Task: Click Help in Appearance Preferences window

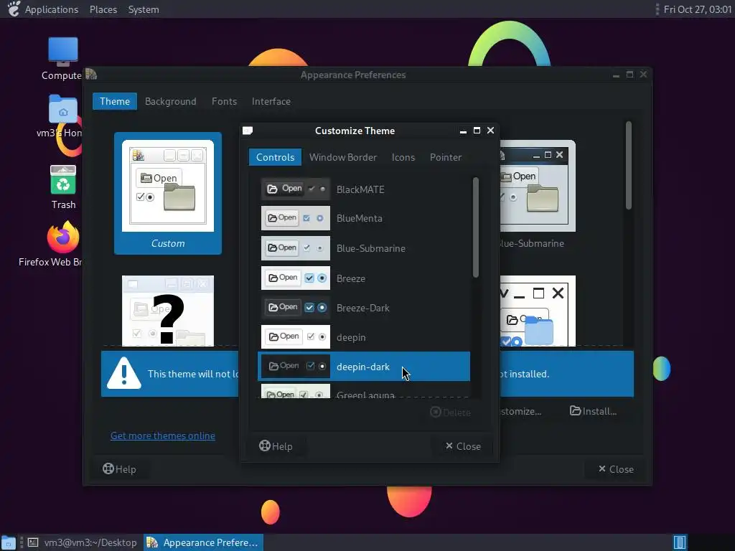Action: point(120,469)
